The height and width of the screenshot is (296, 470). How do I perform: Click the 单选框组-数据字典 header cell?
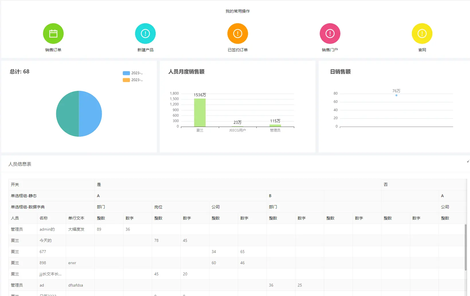52,207
